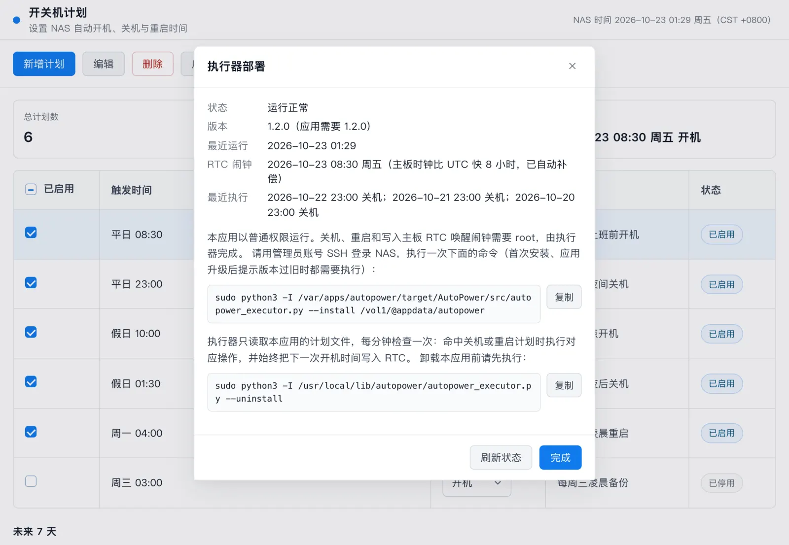789x545 pixels.
Task: Click 已启用 status badge for 假日 10:00
Action: [721, 334]
